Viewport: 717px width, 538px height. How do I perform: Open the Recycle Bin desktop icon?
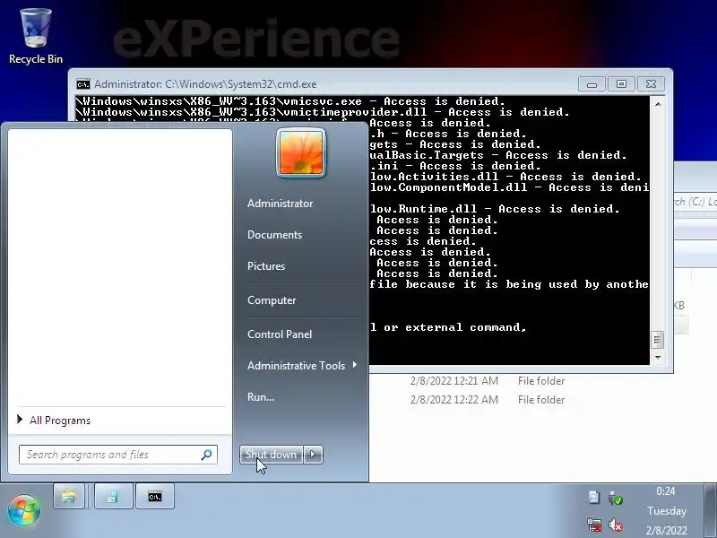(35, 37)
